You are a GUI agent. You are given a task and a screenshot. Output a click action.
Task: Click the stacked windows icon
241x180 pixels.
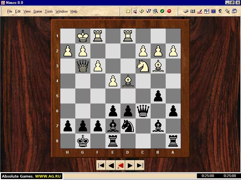pyautogui.click(x=234, y=11)
